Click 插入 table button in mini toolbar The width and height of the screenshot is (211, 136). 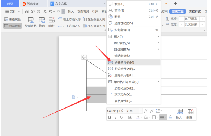tap(180, 114)
